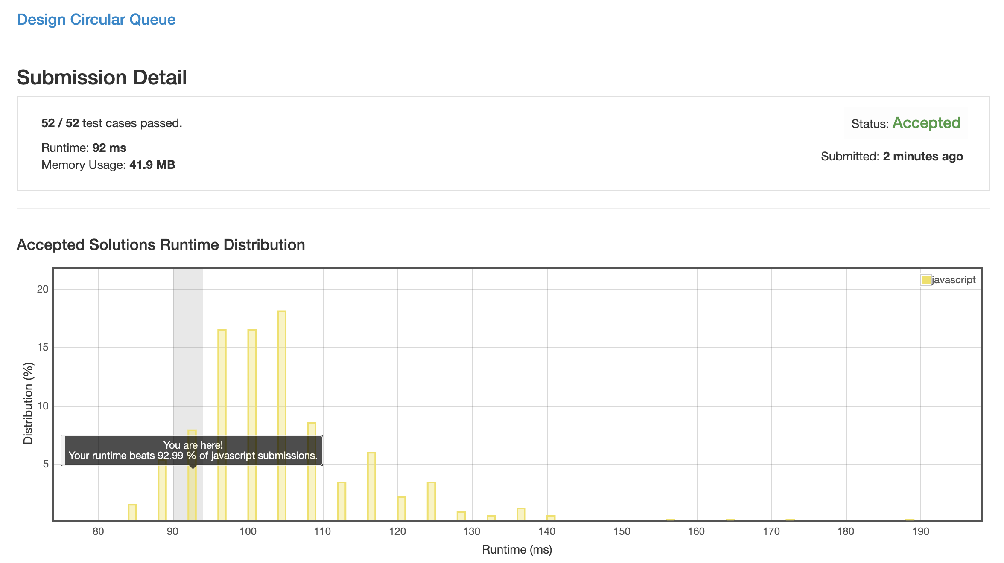Select the histogram bar near 96 ms
This screenshot has height=563, width=1004.
click(222, 425)
